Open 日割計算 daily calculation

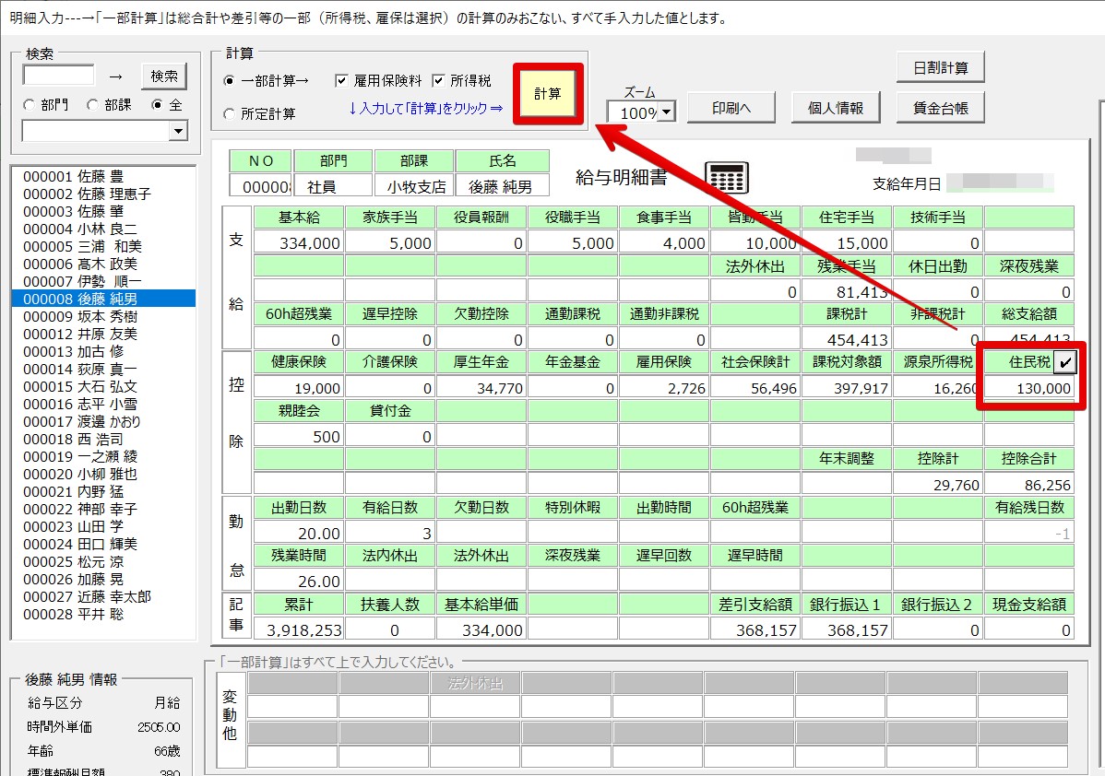click(x=940, y=68)
